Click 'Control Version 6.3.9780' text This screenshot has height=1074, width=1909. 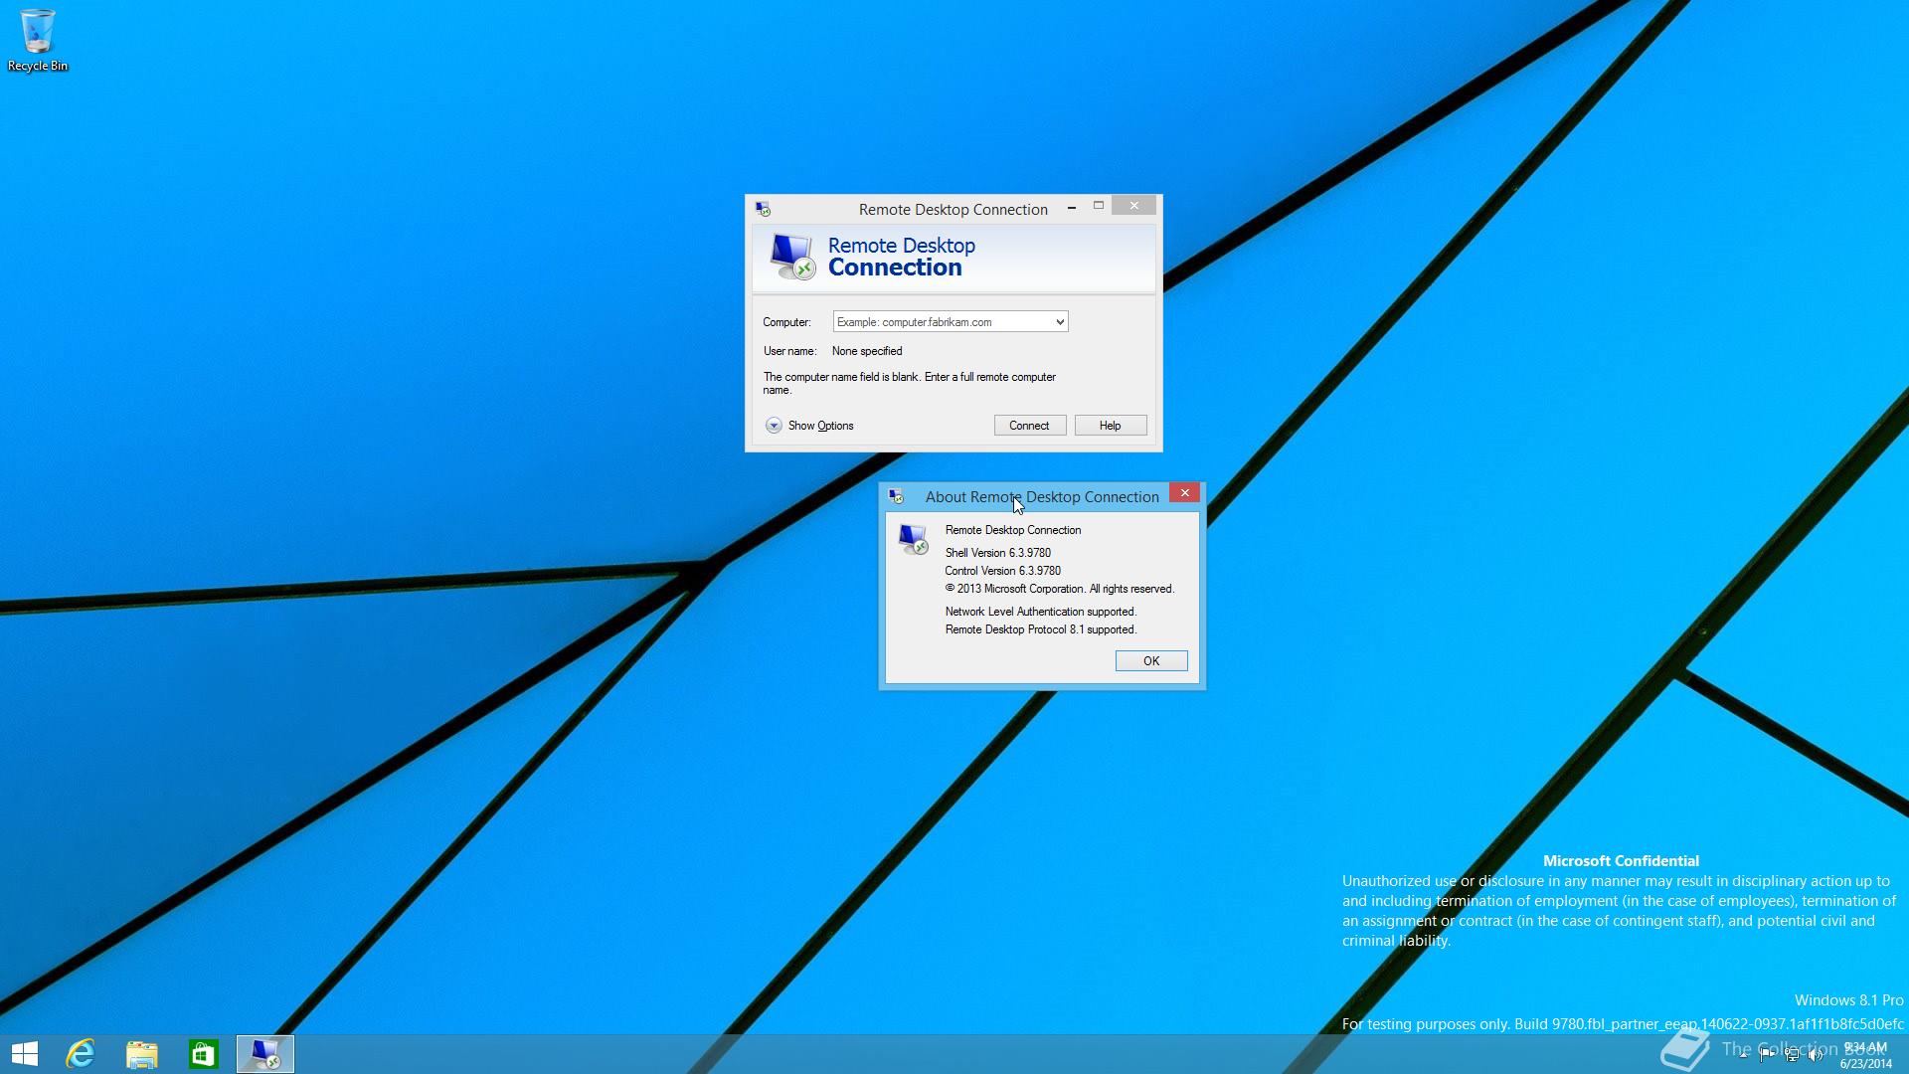pos(1003,571)
